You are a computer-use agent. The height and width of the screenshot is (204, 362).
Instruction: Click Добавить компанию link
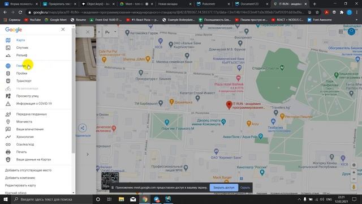pos(20,178)
